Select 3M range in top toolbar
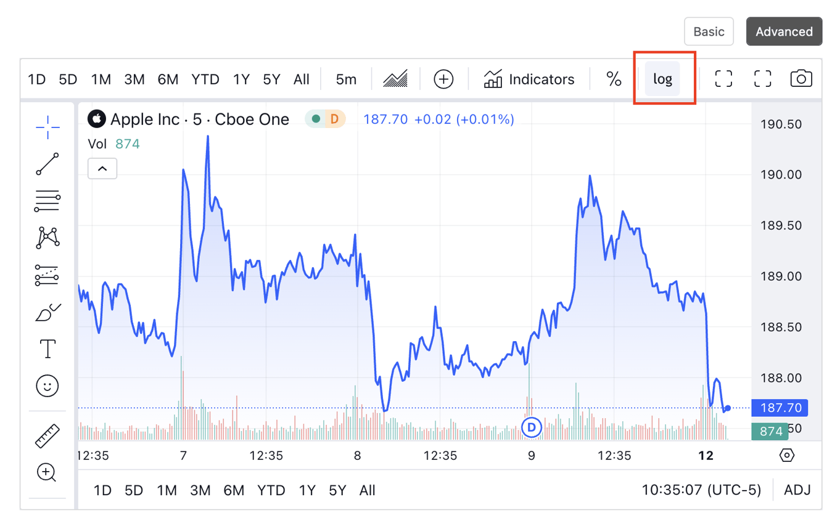The image size is (840, 524). (134, 79)
